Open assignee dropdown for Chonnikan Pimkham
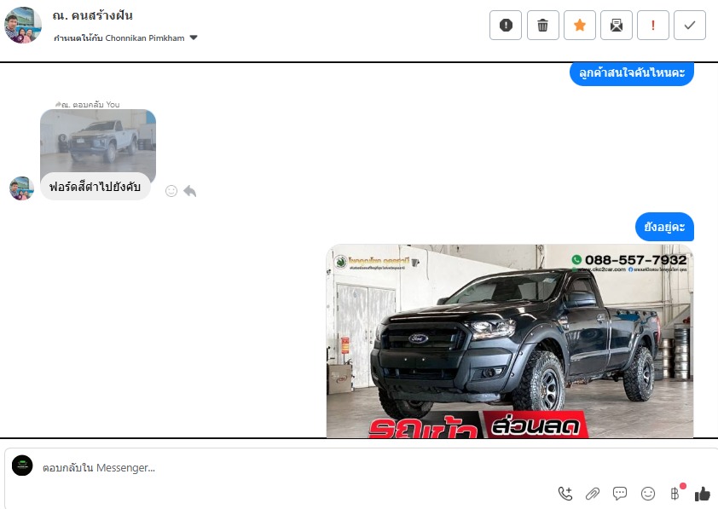 pyautogui.click(x=194, y=38)
